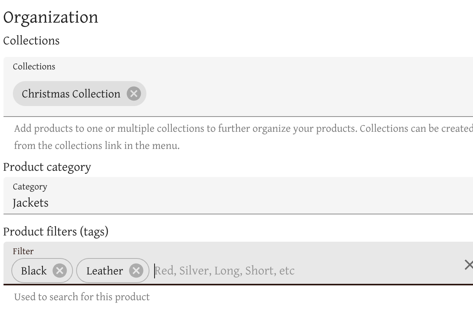Select the Christmas Collection chip label
Screen dimensions: 473x315
point(71,94)
